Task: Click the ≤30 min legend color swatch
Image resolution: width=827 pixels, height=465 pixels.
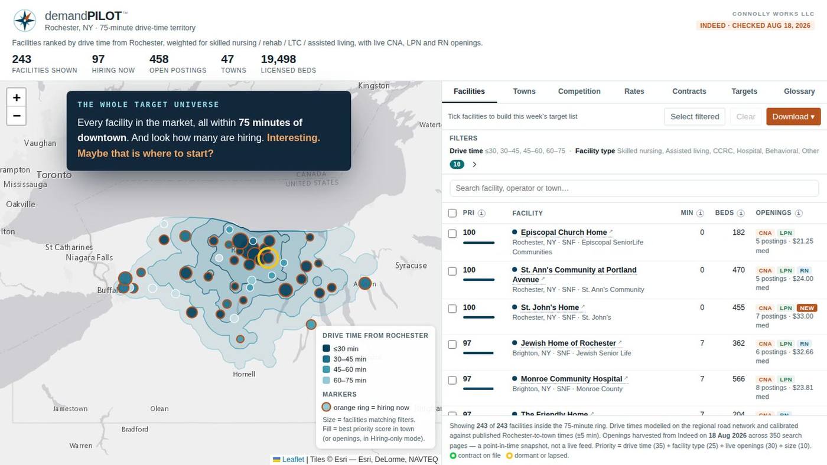Action: 326,349
